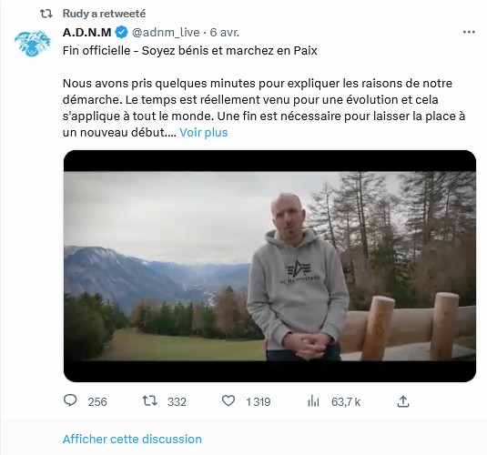Click the 1 319 likes count
The height and width of the screenshot is (455, 487).
259,402
